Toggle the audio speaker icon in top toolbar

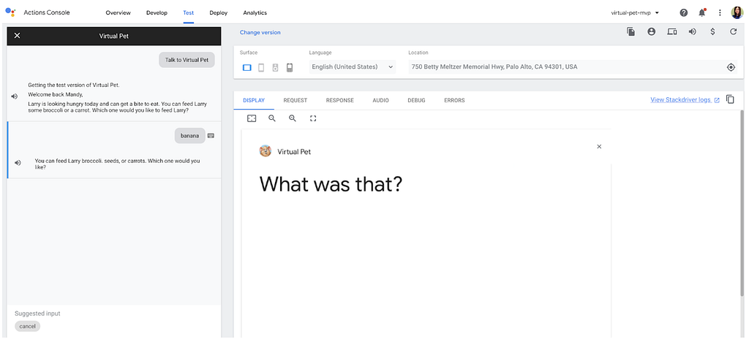(x=692, y=32)
